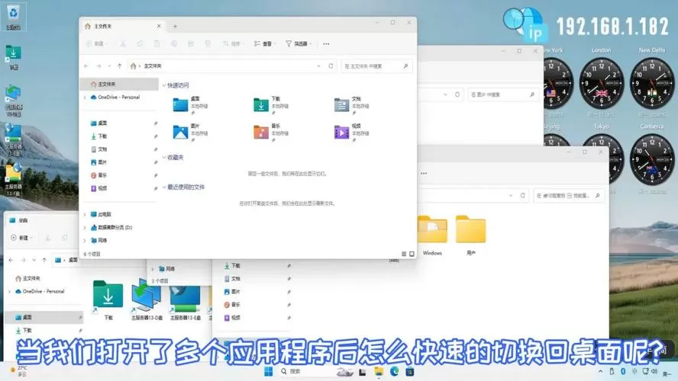The width and height of the screenshot is (678, 381).
Task: Open the 排序 dropdown in front toolbar
Action: click(233, 43)
